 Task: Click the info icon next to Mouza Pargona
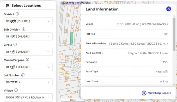[x=28, y=60]
